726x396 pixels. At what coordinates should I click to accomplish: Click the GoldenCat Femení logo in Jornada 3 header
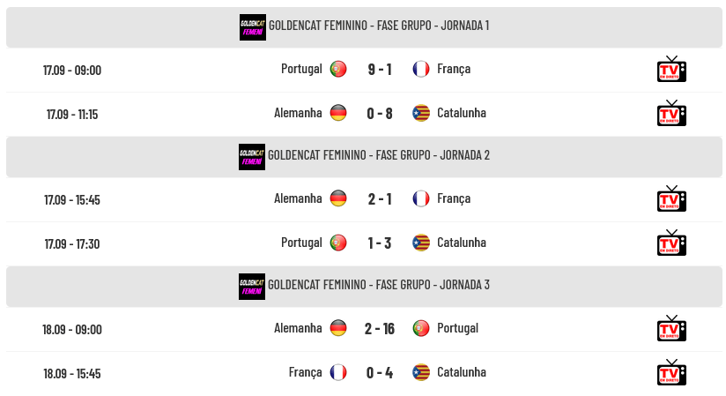(x=252, y=287)
